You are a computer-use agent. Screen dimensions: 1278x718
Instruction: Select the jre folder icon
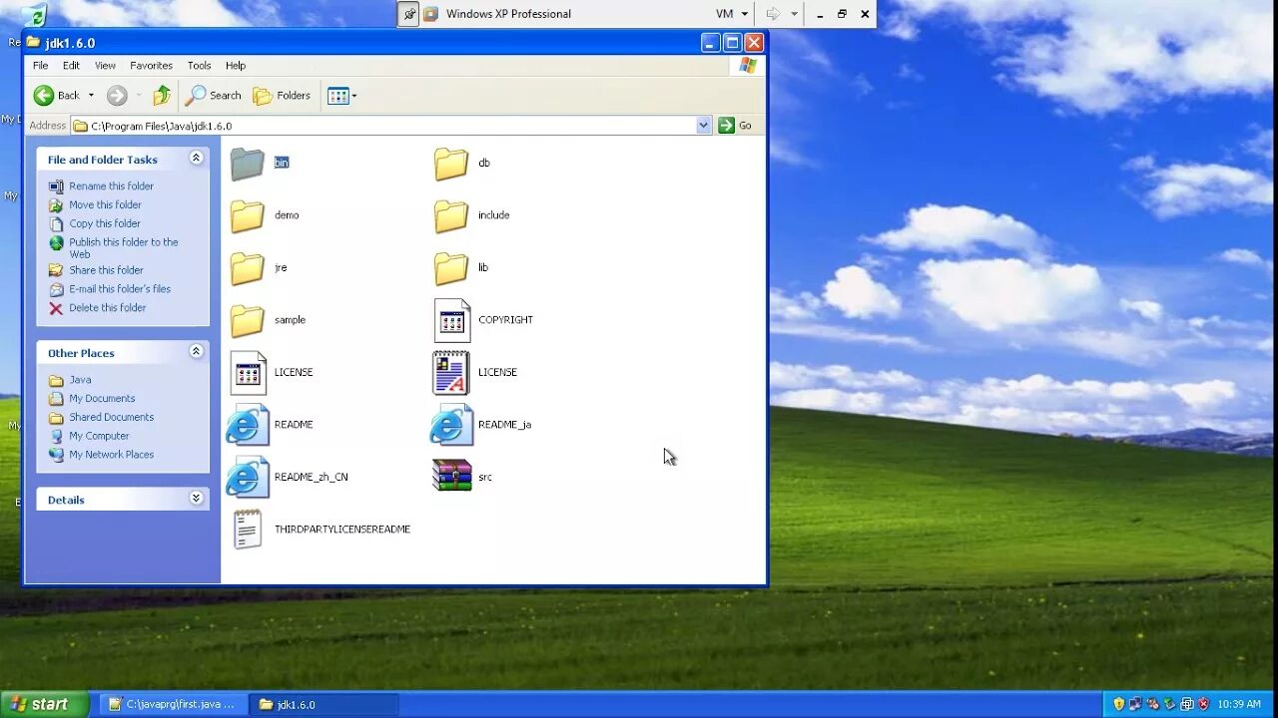click(247, 268)
